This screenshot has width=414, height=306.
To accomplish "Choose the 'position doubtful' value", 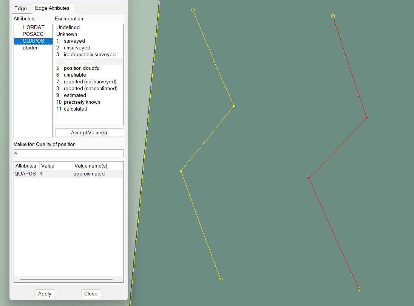I will (x=81, y=68).
